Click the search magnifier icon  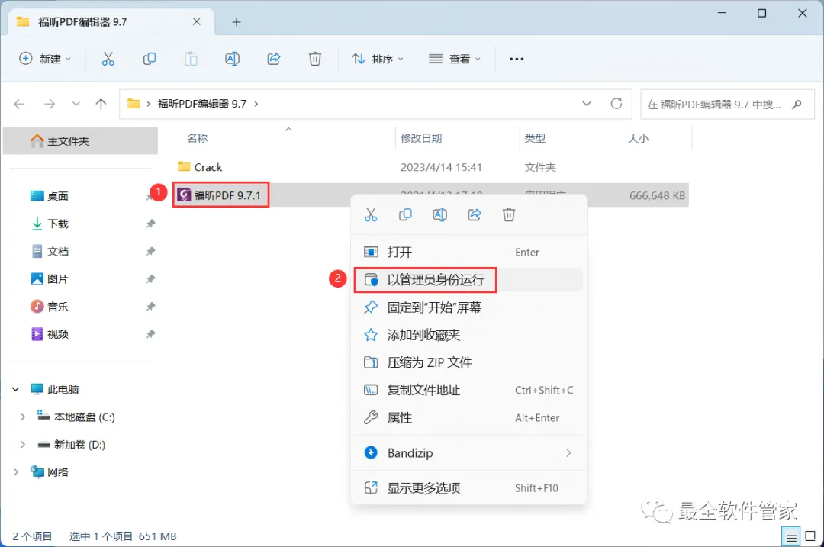[797, 104]
